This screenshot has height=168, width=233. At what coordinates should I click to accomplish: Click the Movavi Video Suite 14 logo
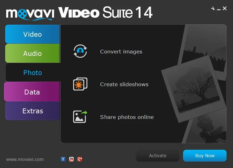[79, 13]
